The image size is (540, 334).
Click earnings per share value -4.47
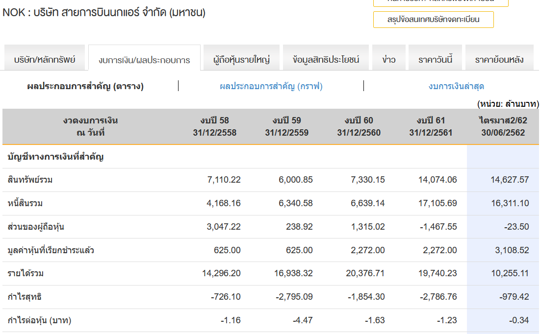[303, 320]
